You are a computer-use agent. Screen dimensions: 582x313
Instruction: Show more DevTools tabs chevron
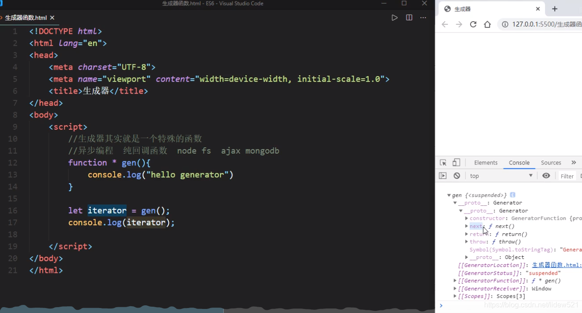[x=574, y=163]
